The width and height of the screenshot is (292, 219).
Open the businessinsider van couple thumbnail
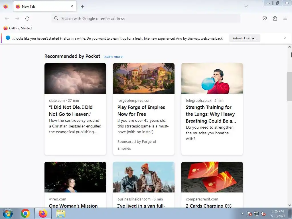(x=144, y=177)
